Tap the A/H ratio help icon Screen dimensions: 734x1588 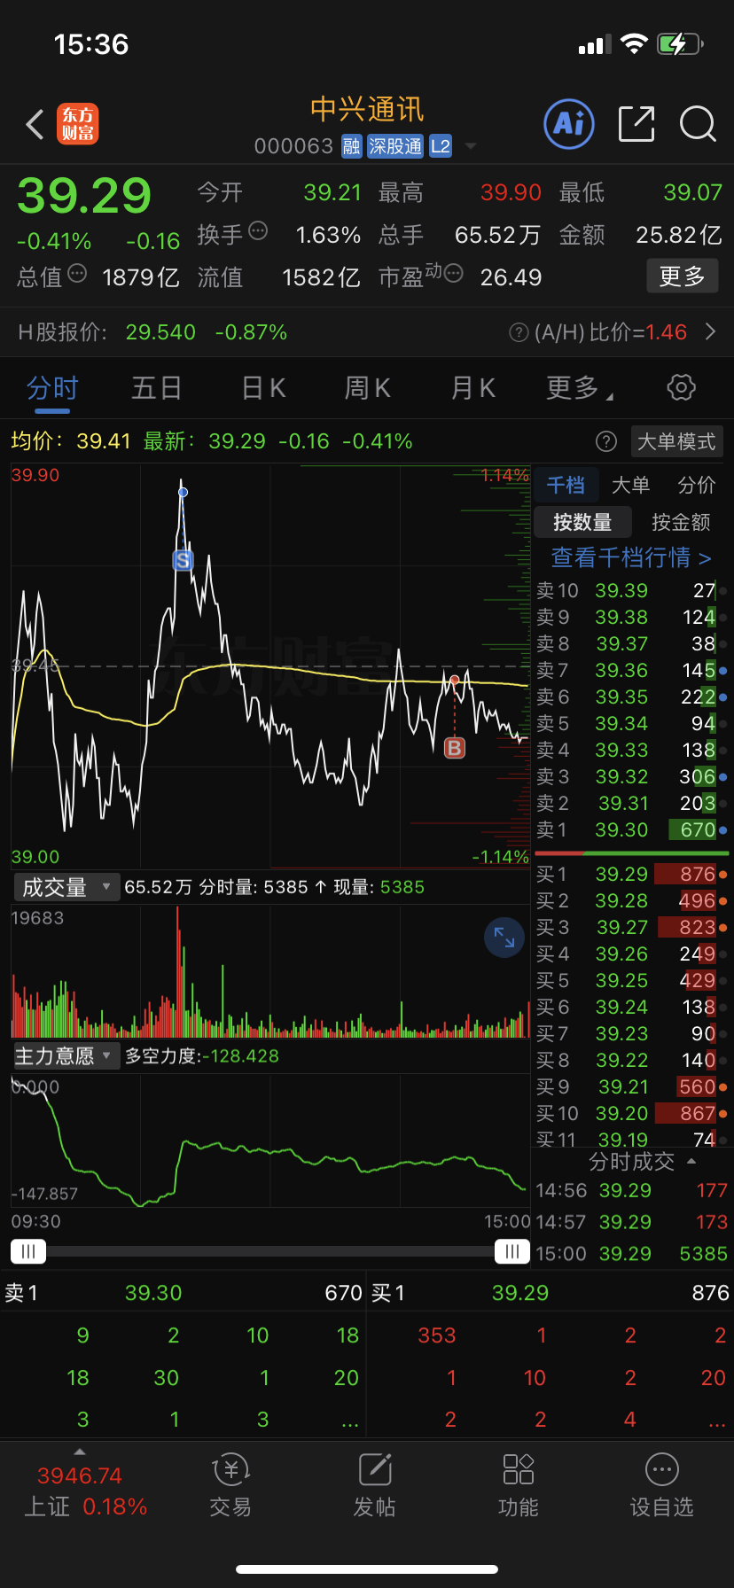tap(519, 332)
